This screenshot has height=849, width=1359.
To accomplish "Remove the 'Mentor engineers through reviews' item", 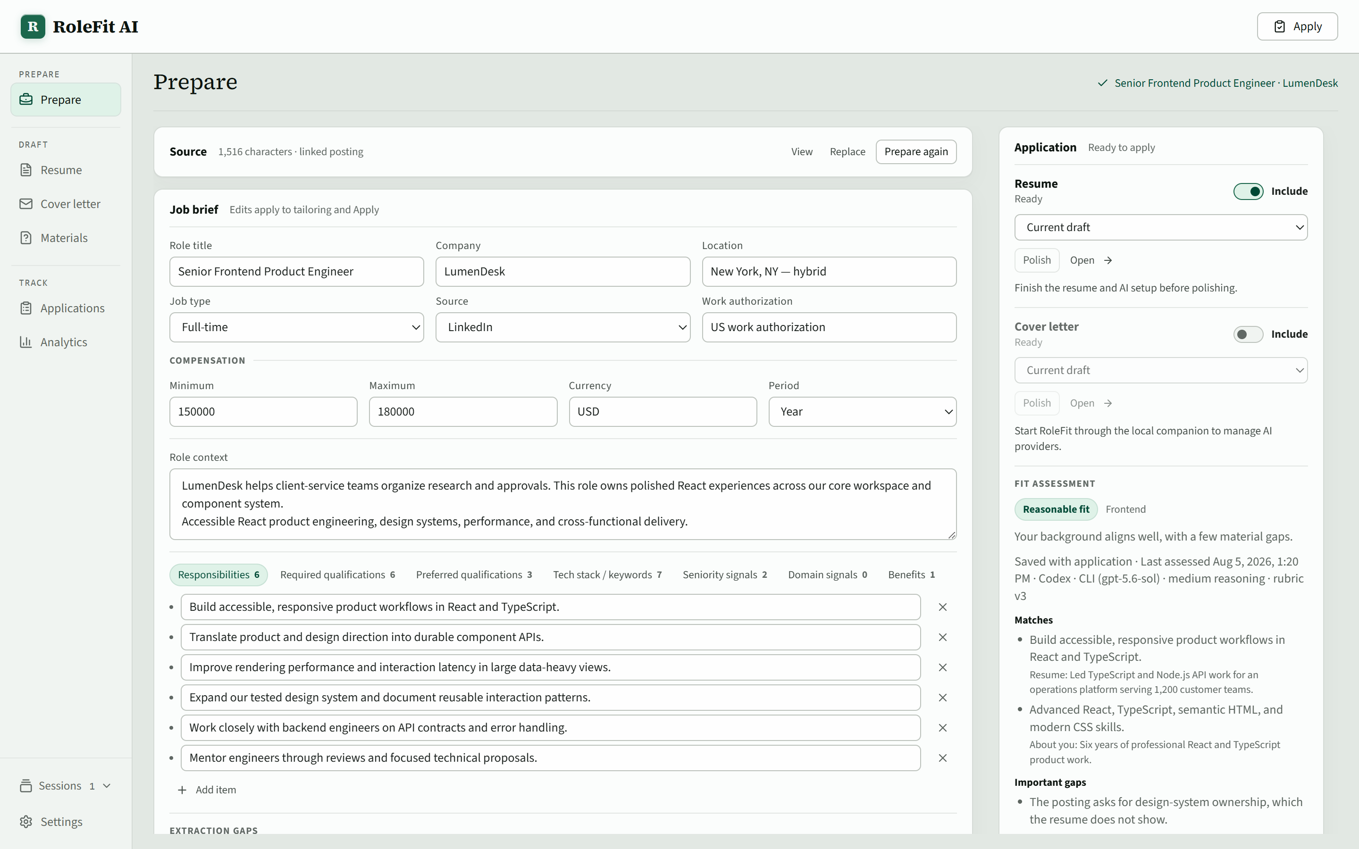I will click(x=943, y=758).
